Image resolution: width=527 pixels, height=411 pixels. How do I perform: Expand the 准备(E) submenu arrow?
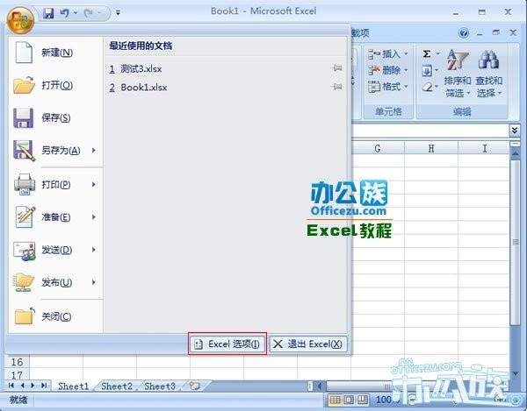coord(95,217)
